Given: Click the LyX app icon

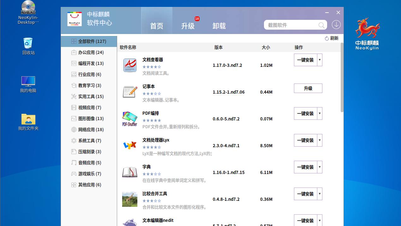Looking at the screenshot, I should point(130,145).
